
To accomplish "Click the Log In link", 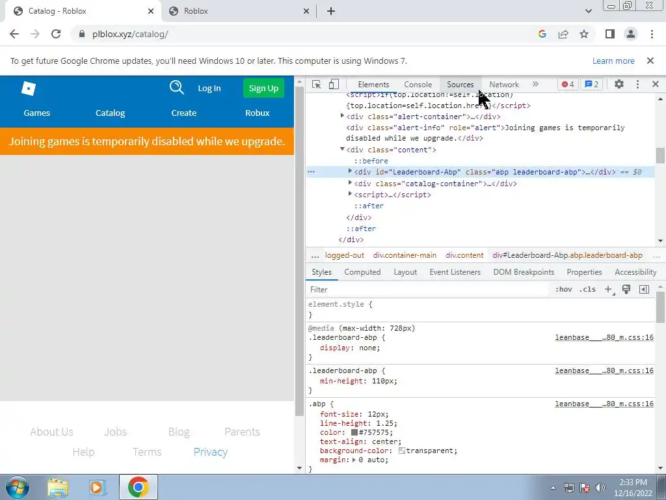I will pos(209,89).
